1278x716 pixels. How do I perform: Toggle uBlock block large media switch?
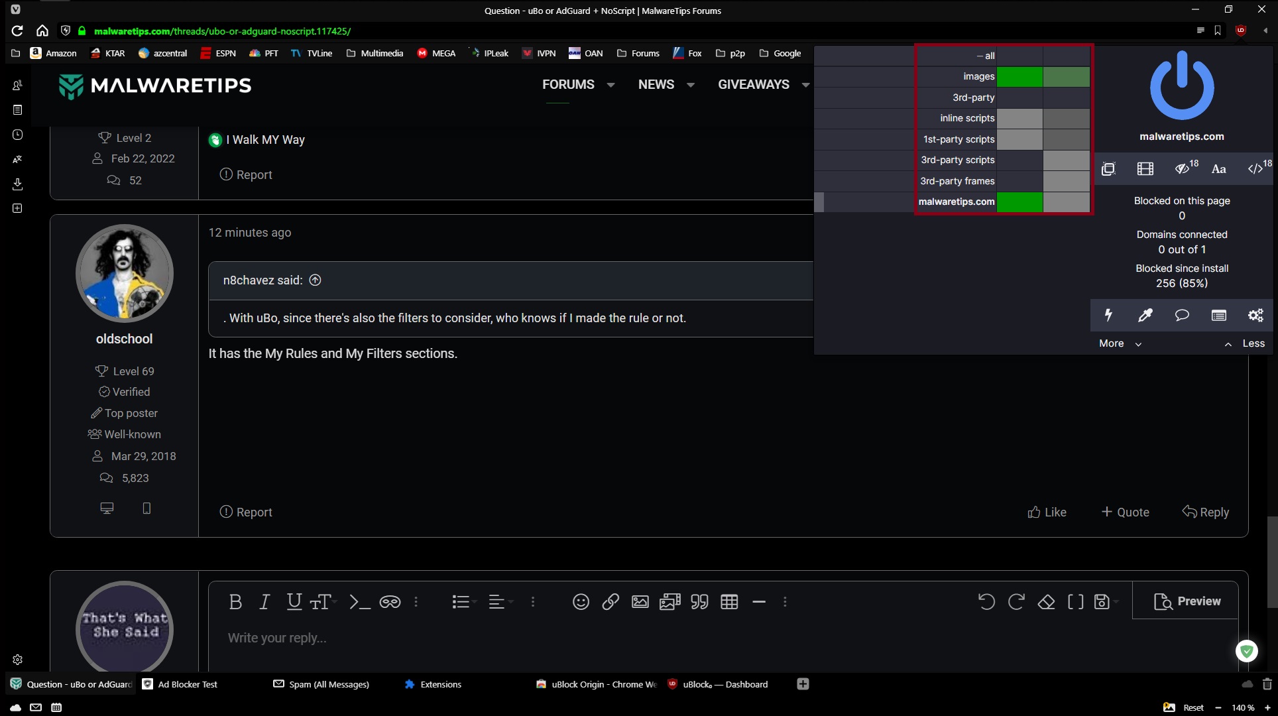(1145, 168)
